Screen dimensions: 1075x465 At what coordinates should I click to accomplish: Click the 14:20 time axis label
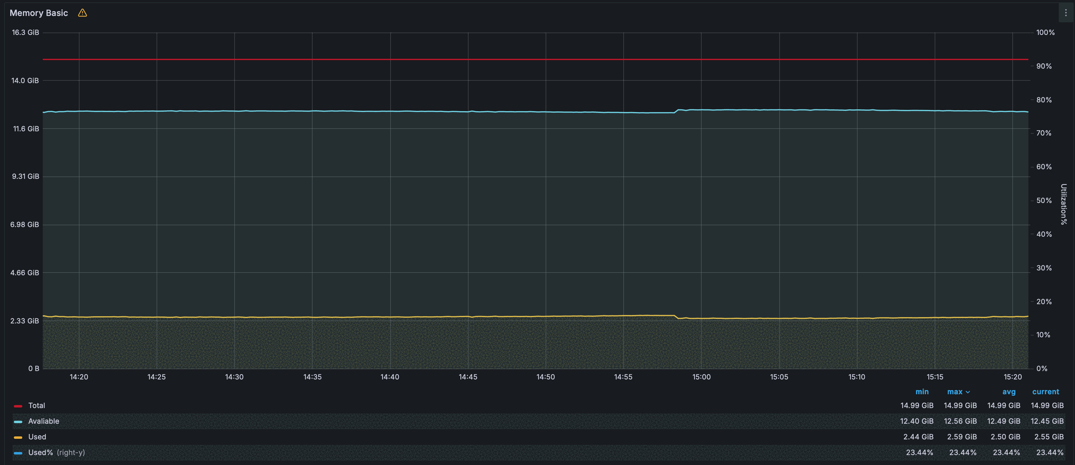pyautogui.click(x=79, y=377)
